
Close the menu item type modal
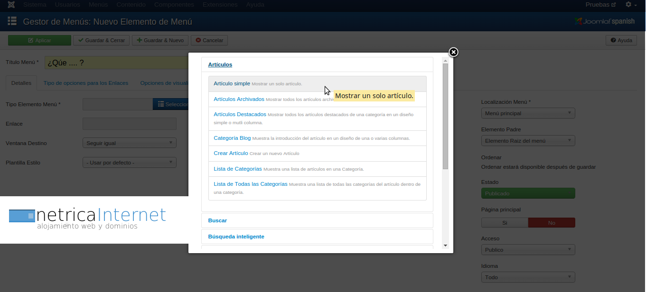[x=453, y=52]
